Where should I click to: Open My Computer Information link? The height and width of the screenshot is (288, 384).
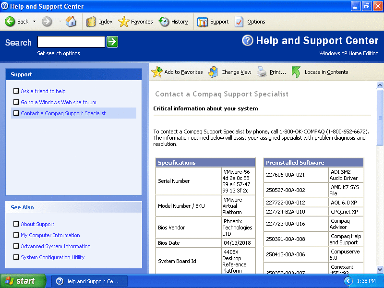pos(50,235)
